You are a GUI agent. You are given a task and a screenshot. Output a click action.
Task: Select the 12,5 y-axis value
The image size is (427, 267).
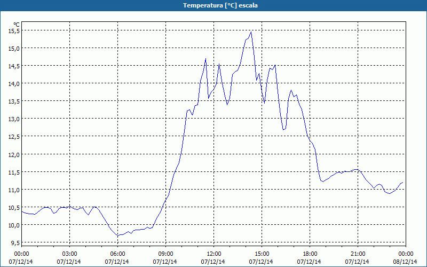click(14, 137)
